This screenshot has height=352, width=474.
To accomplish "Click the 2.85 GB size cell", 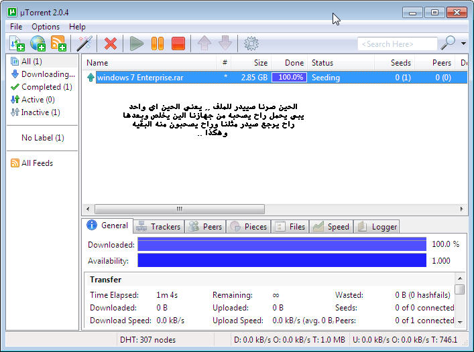I will click(x=254, y=78).
